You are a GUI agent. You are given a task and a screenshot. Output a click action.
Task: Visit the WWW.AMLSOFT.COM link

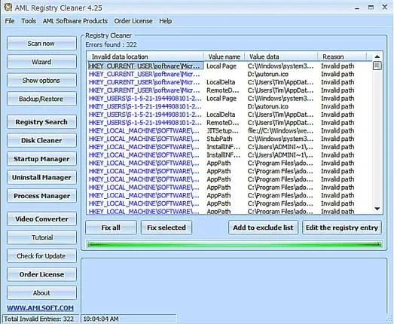(40, 308)
